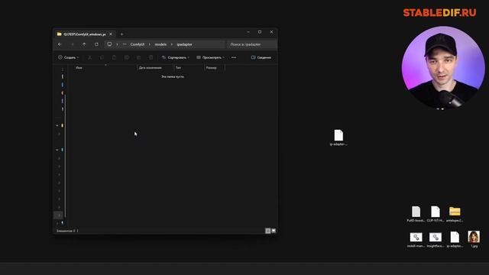Viewport: 489px width, 275px height.
Task: Go up one folder level arrow
Action: coord(84,44)
